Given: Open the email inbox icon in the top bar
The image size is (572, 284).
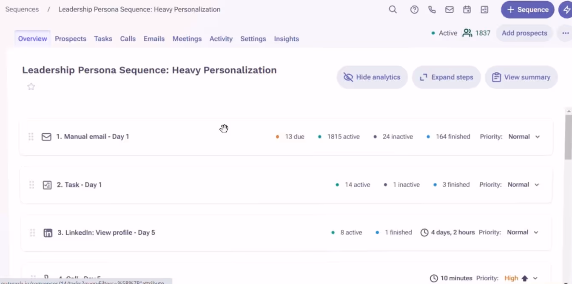Looking at the screenshot, I should point(449,9).
